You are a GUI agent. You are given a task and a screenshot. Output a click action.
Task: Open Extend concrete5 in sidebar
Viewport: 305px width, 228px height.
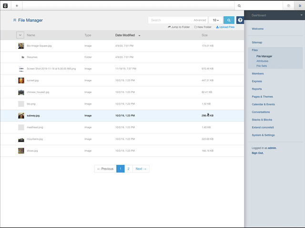click(x=263, y=127)
